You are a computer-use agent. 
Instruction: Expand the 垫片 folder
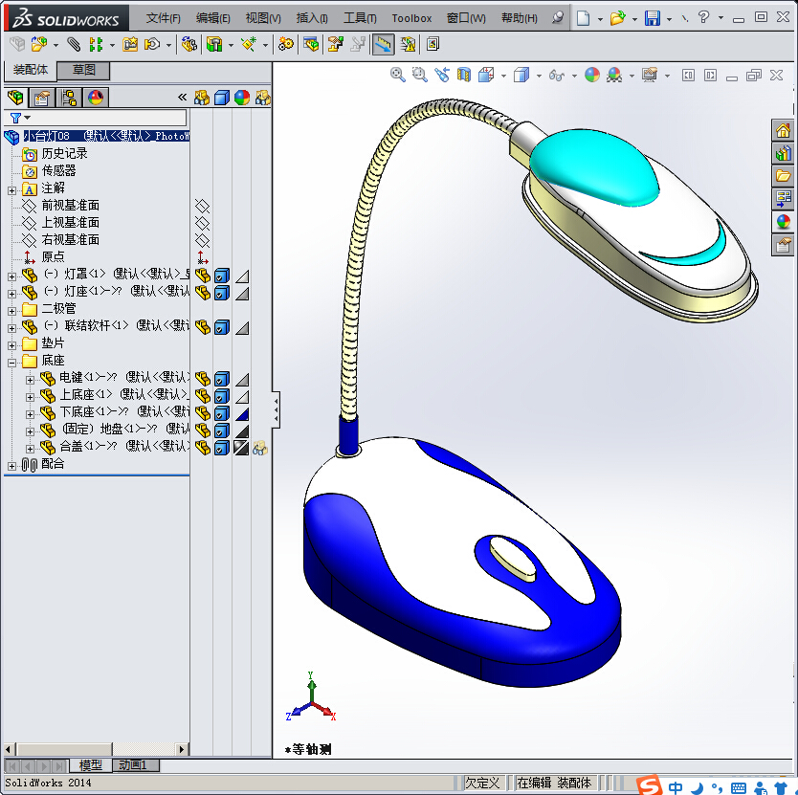(x=11, y=345)
